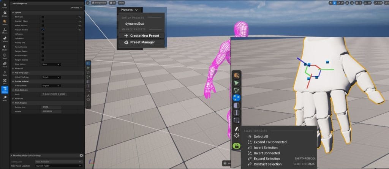Viewport: 389px width, 169px height.
Task: Select the blue vertex selection mode icon
Action: pos(236,98)
